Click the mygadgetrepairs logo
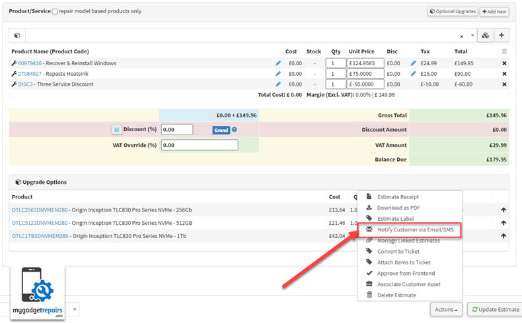The image size is (522, 323). click(x=38, y=293)
